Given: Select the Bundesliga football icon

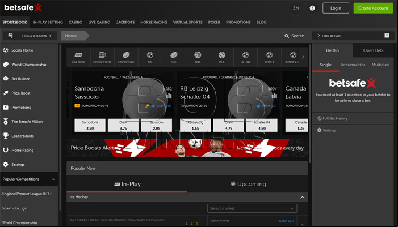Looking at the screenshot, I should [293, 55].
